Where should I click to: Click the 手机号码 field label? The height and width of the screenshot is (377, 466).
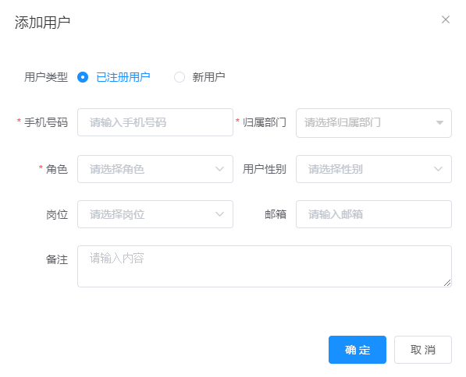[x=46, y=122]
